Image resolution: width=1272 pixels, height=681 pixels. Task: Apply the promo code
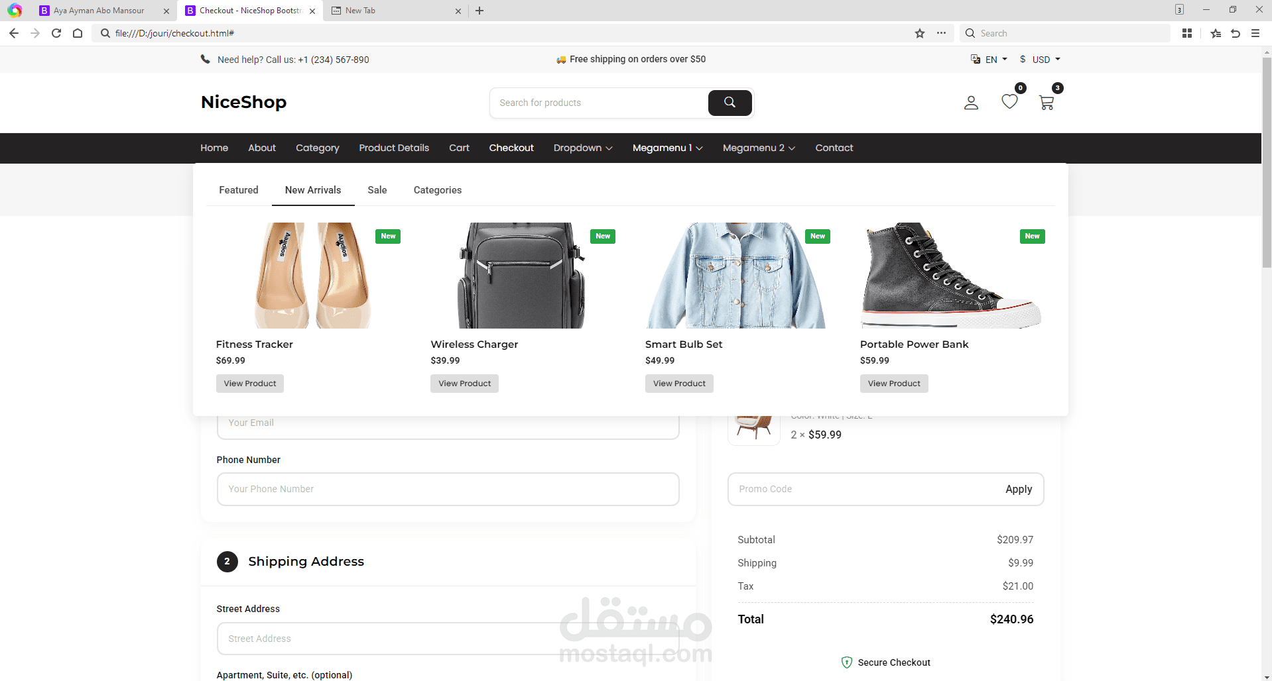click(1019, 489)
